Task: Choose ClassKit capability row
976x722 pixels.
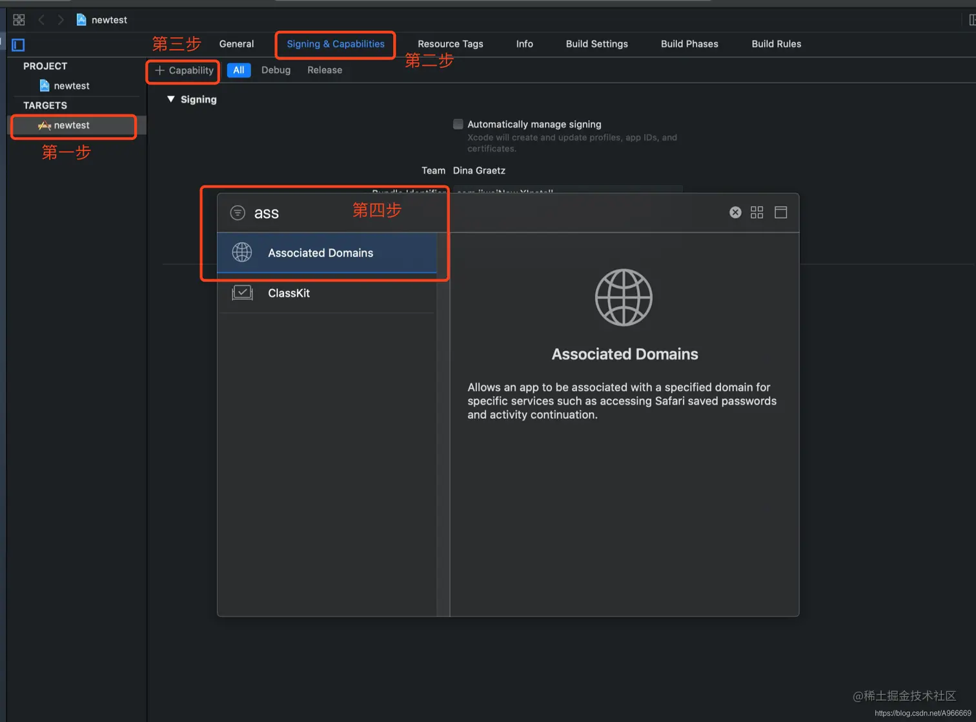Action: coord(327,293)
